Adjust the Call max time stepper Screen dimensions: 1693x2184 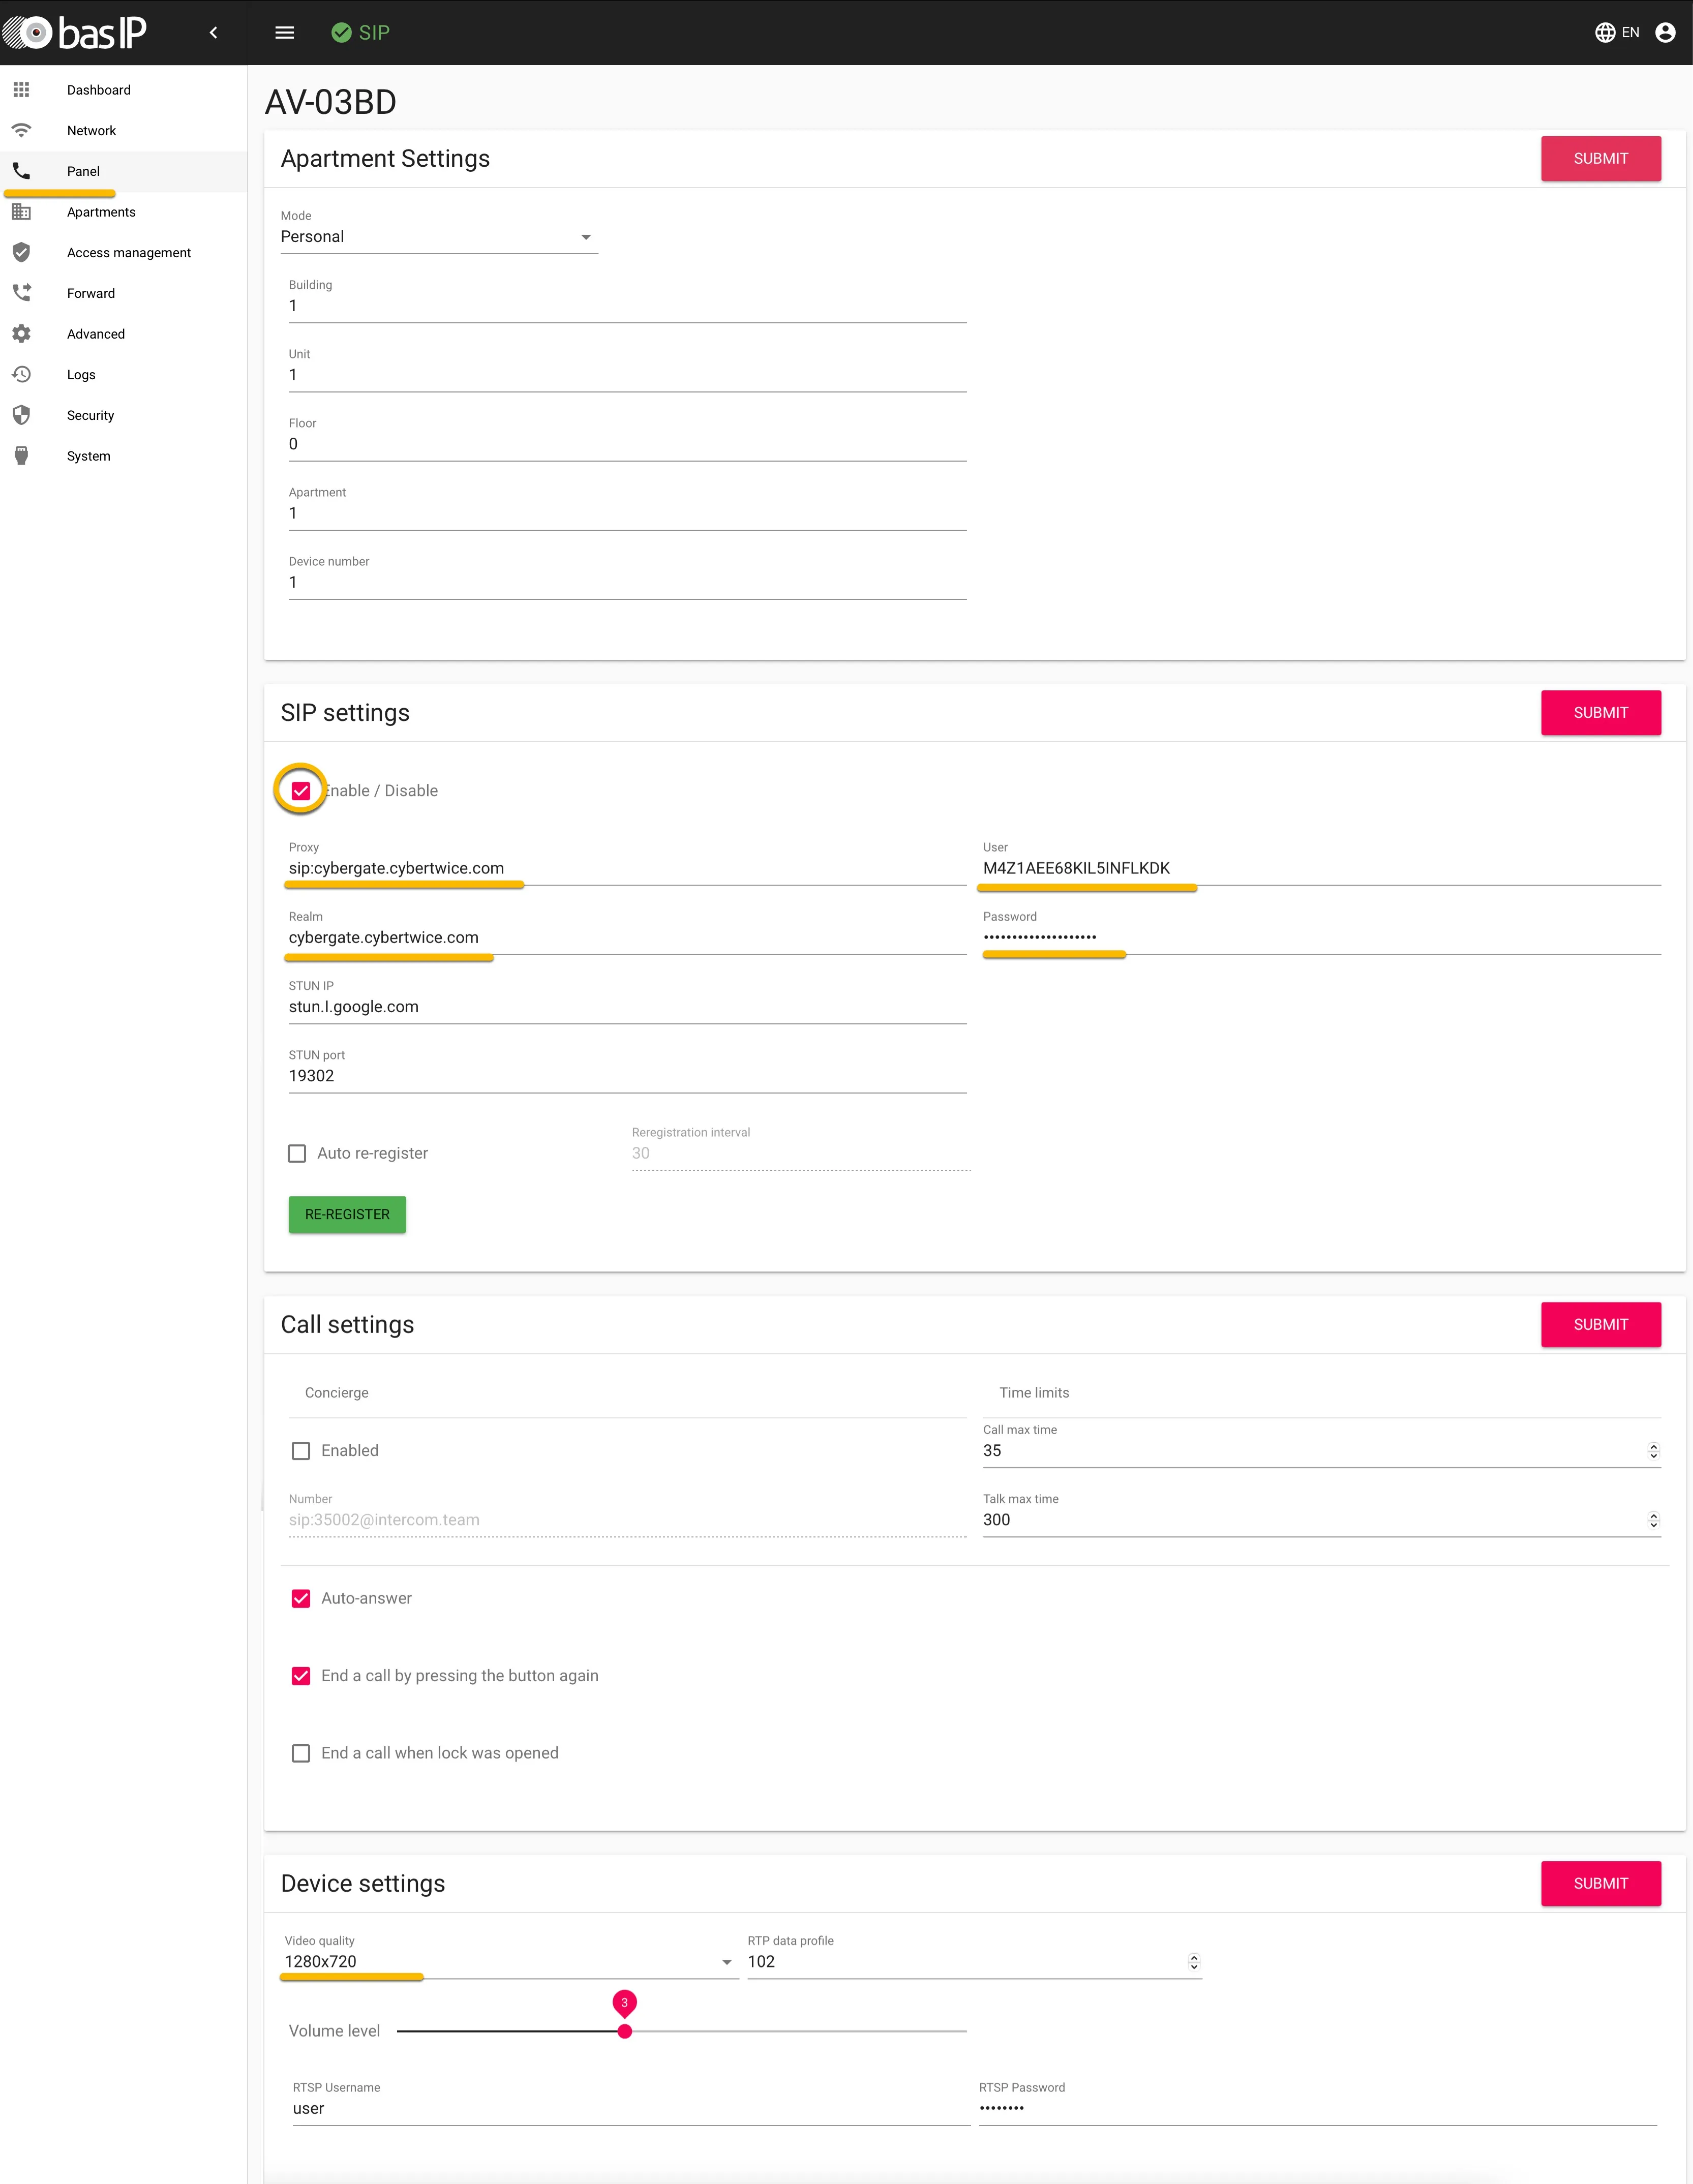coord(1653,1450)
